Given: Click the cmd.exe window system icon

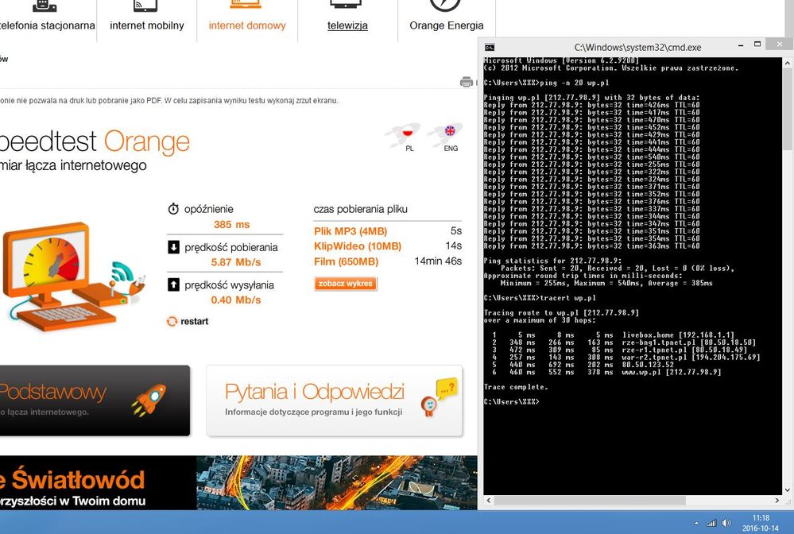Looking at the screenshot, I should pos(490,48).
